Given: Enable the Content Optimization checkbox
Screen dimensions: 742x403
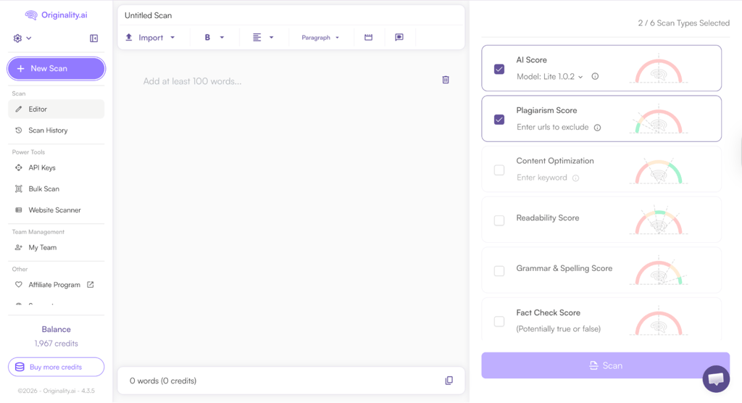Looking at the screenshot, I should click(499, 170).
